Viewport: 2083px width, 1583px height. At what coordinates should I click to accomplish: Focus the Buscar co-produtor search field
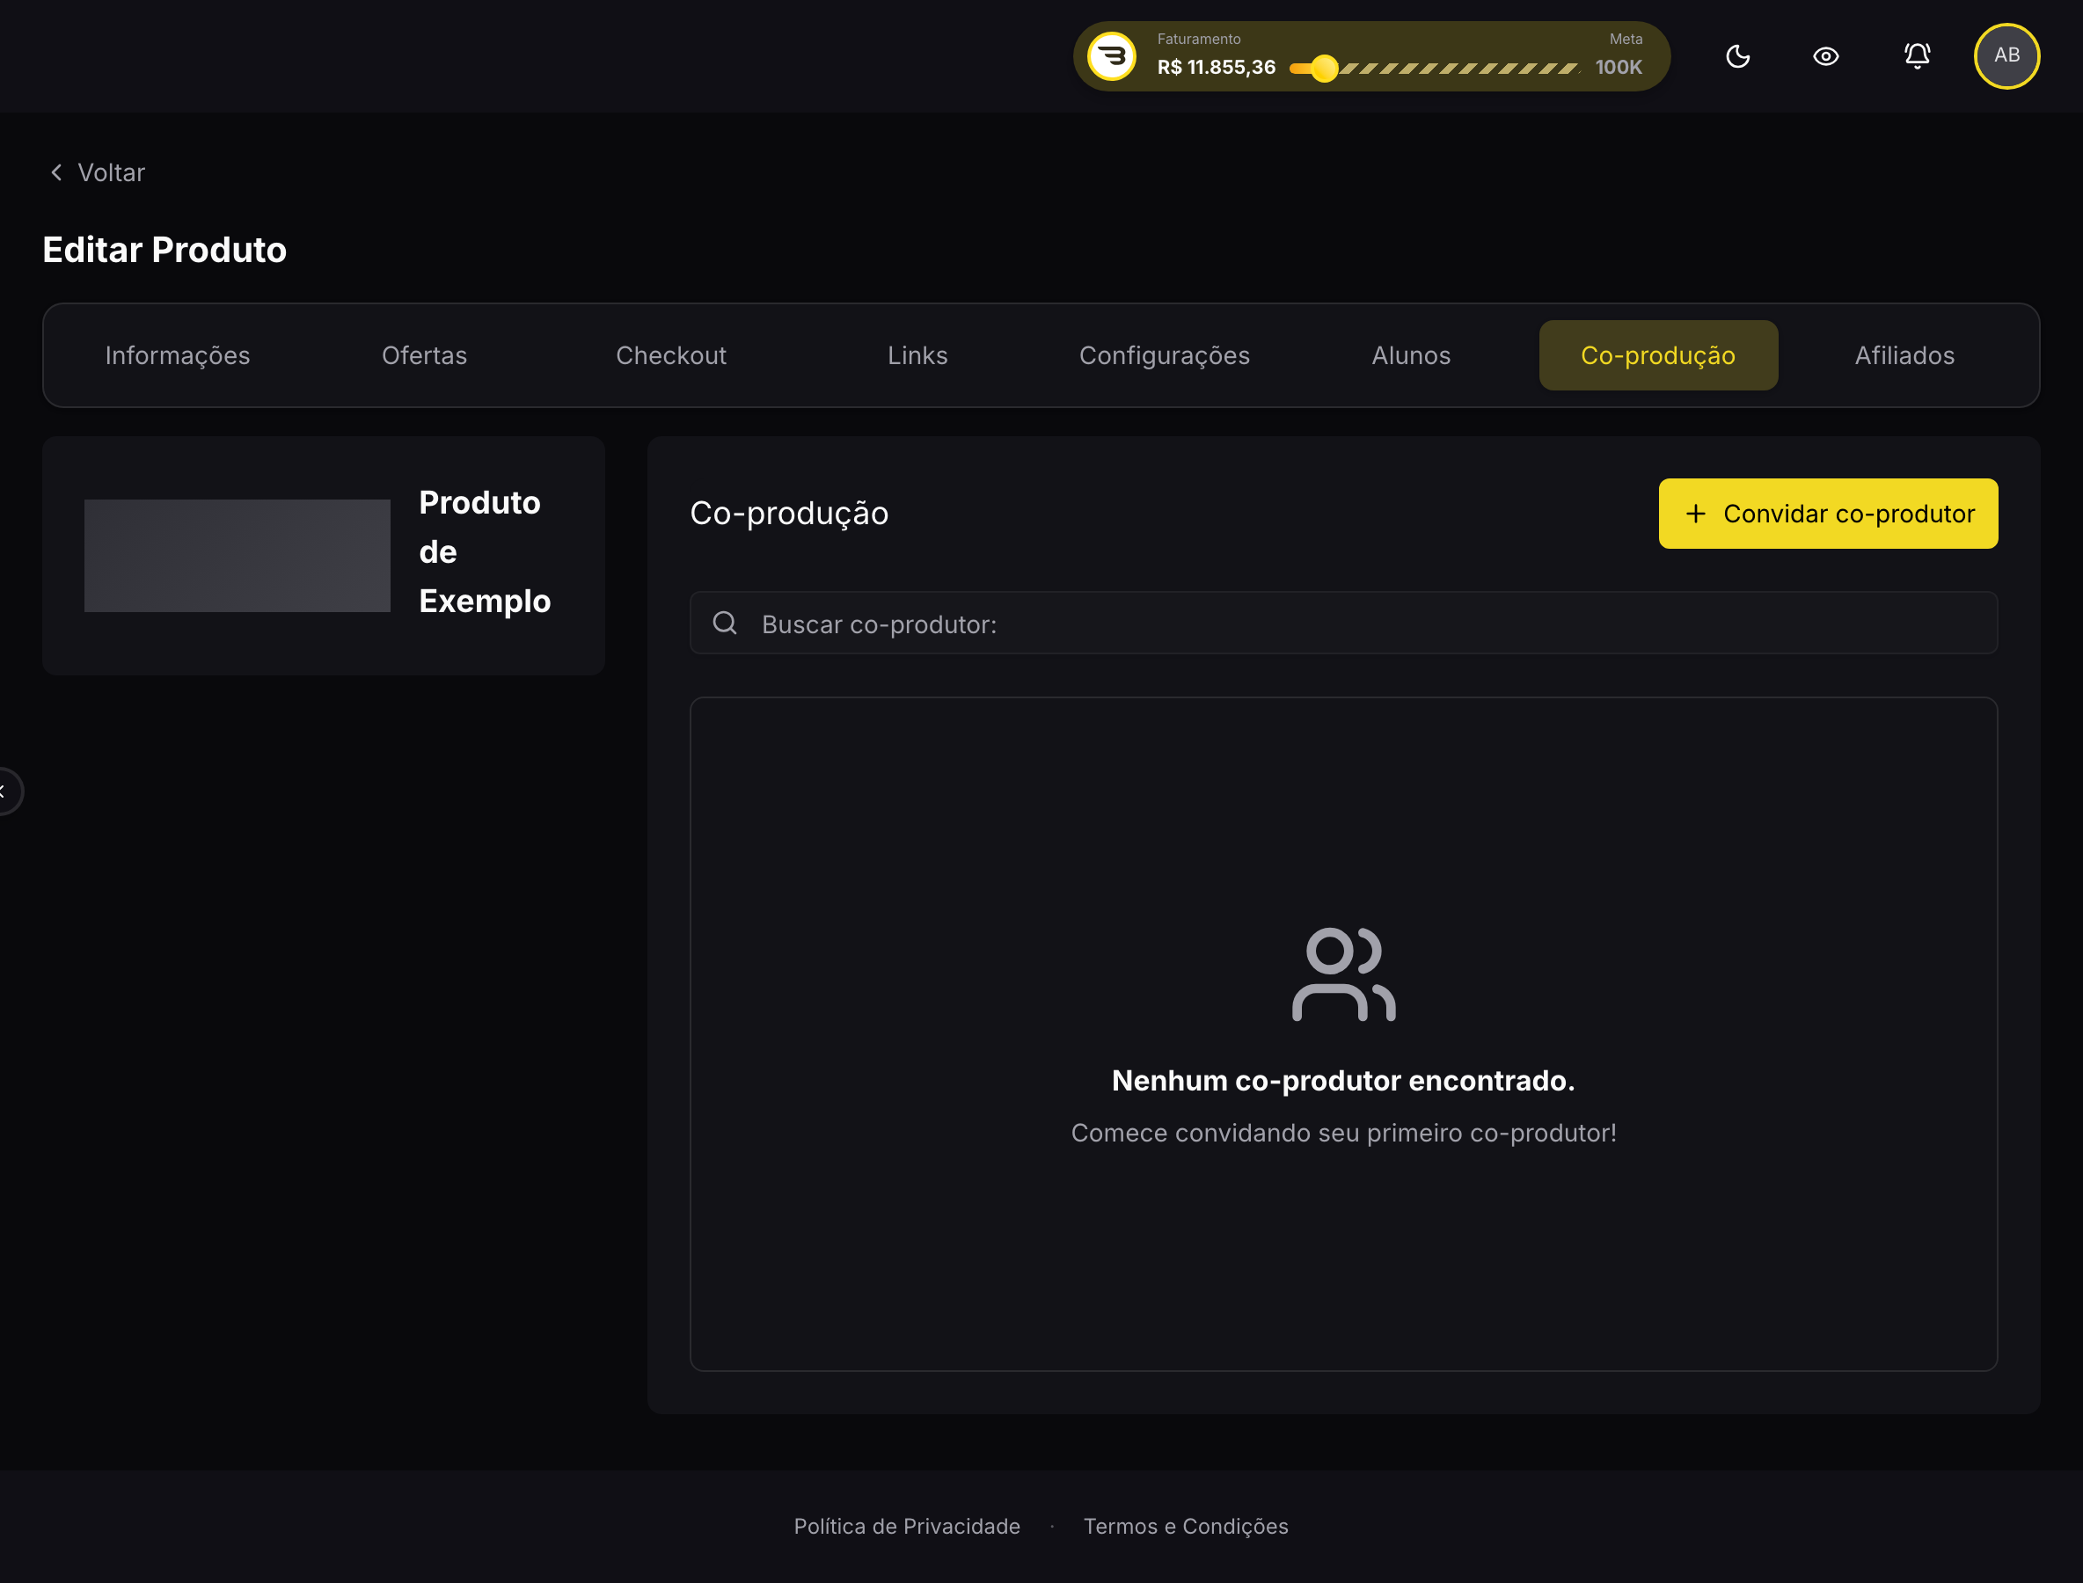click(x=1343, y=623)
